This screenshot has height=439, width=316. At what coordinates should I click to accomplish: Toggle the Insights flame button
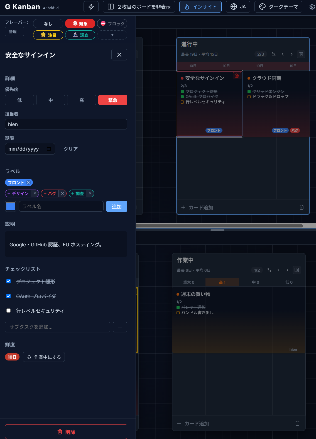click(200, 7)
